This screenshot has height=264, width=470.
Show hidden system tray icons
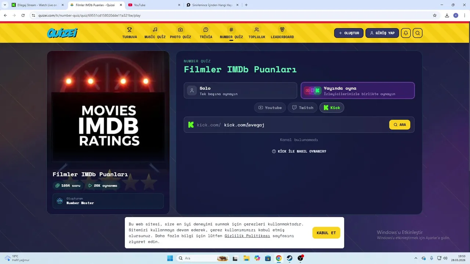point(416,258)
